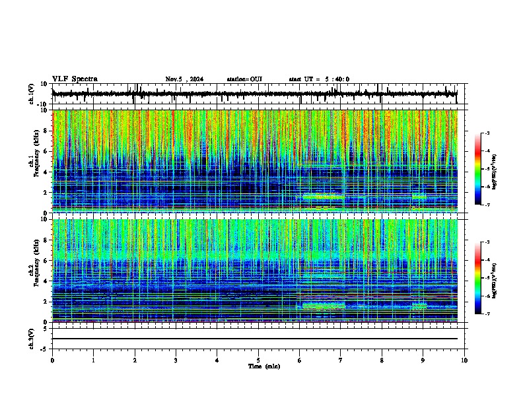Select the "start UT = 5 :40: 0" text
The height and width of the screenshot is (404, 523).
click(x=319, y=79)
